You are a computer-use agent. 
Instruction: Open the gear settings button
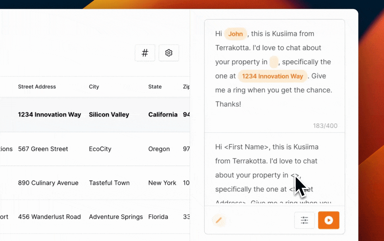169,53
